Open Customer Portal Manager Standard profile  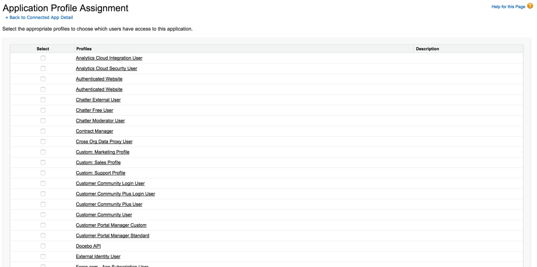coord(112,236)
